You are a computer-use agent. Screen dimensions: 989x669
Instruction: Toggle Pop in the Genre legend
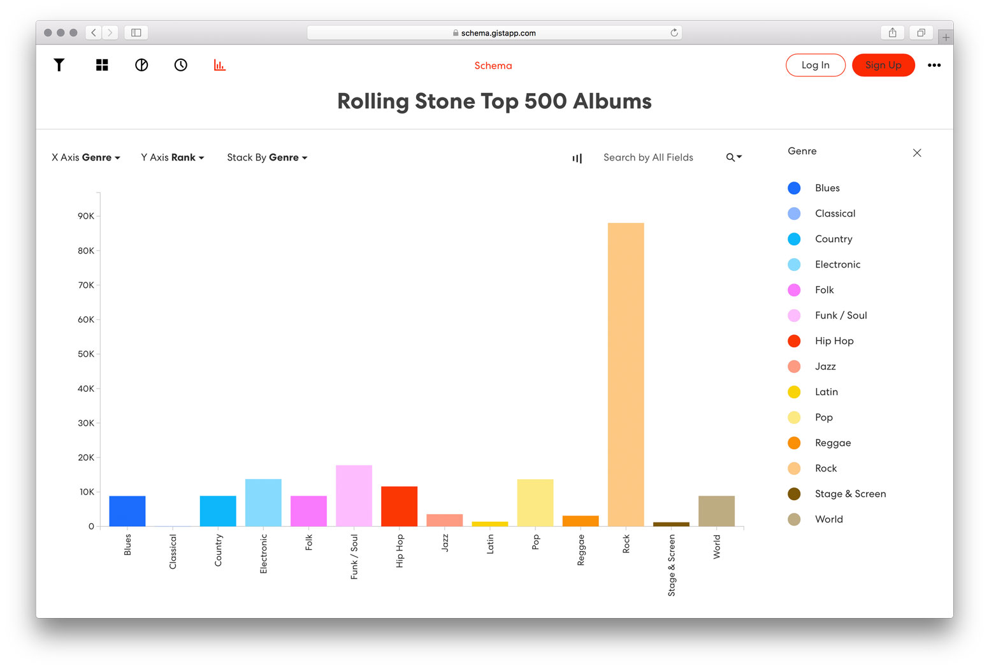pos(810,417)
